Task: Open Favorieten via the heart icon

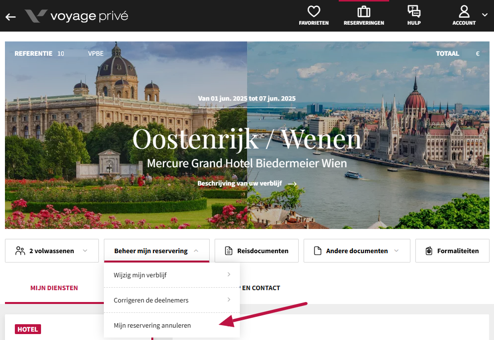Action: [x=314, y=11]
